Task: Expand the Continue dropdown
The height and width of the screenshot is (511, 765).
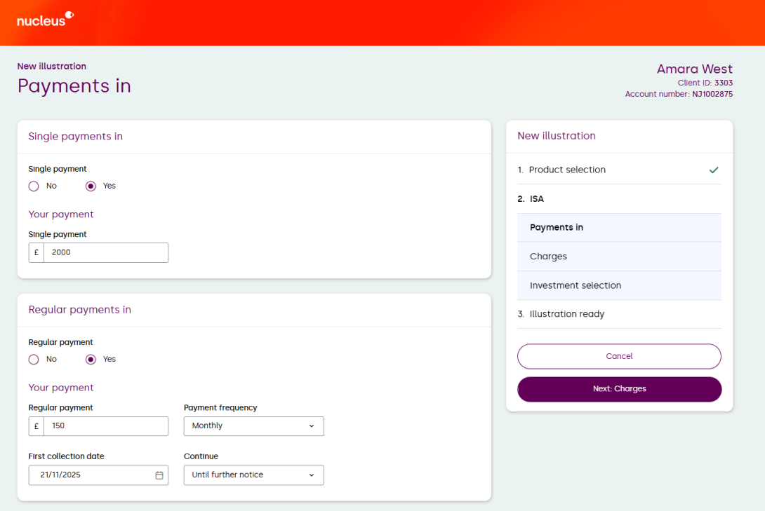Action: (x=253, y=475)
